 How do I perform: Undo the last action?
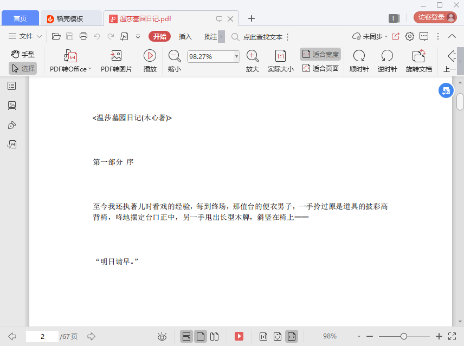(x=97, y=36)
